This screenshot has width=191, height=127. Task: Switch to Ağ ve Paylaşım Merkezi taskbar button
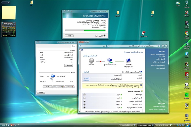(146, 125)
